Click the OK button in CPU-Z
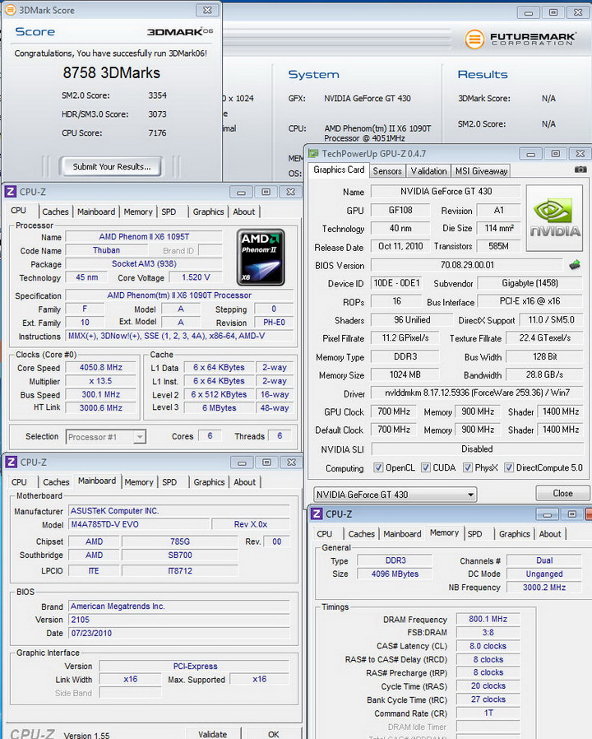Screen dimensions: 592x739 click(x=273, y=733)
